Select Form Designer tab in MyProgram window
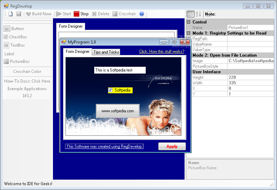277x190 pixels. pyautogui.click(x=78, y=51)
